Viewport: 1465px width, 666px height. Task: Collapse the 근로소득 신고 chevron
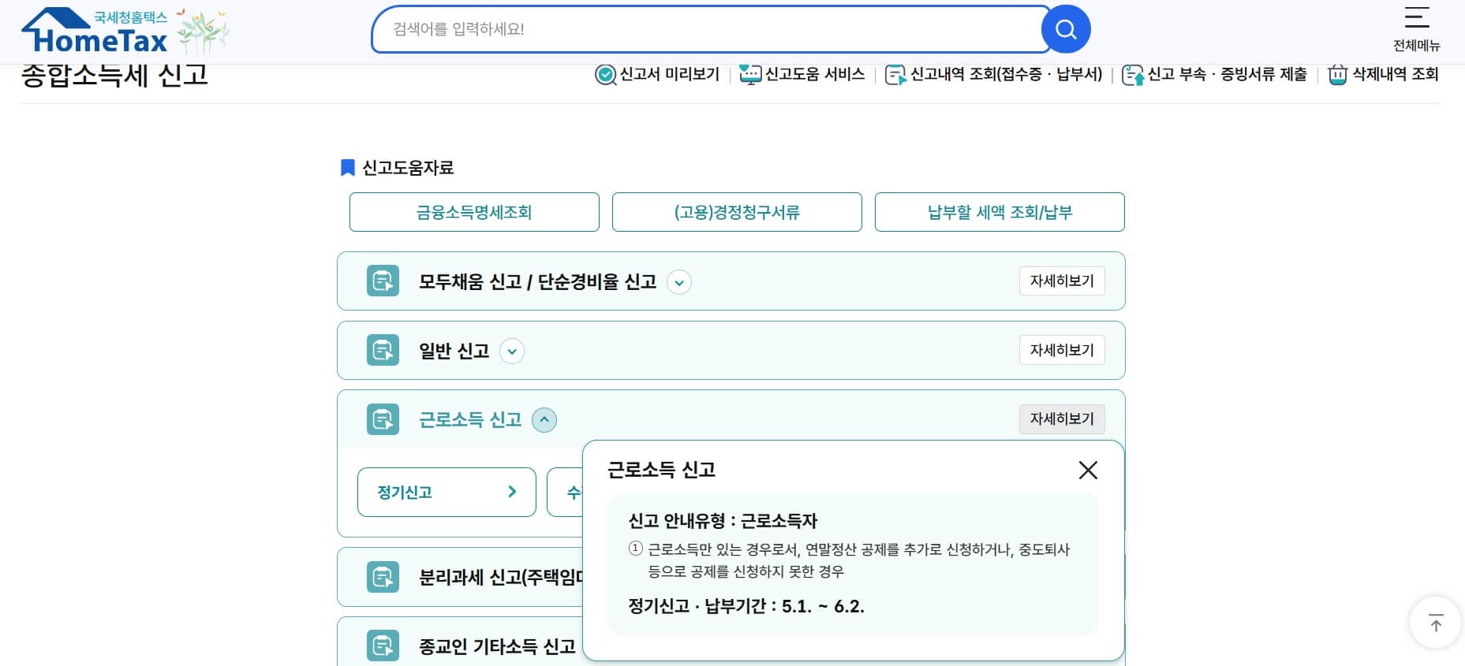tap(544, 419)
